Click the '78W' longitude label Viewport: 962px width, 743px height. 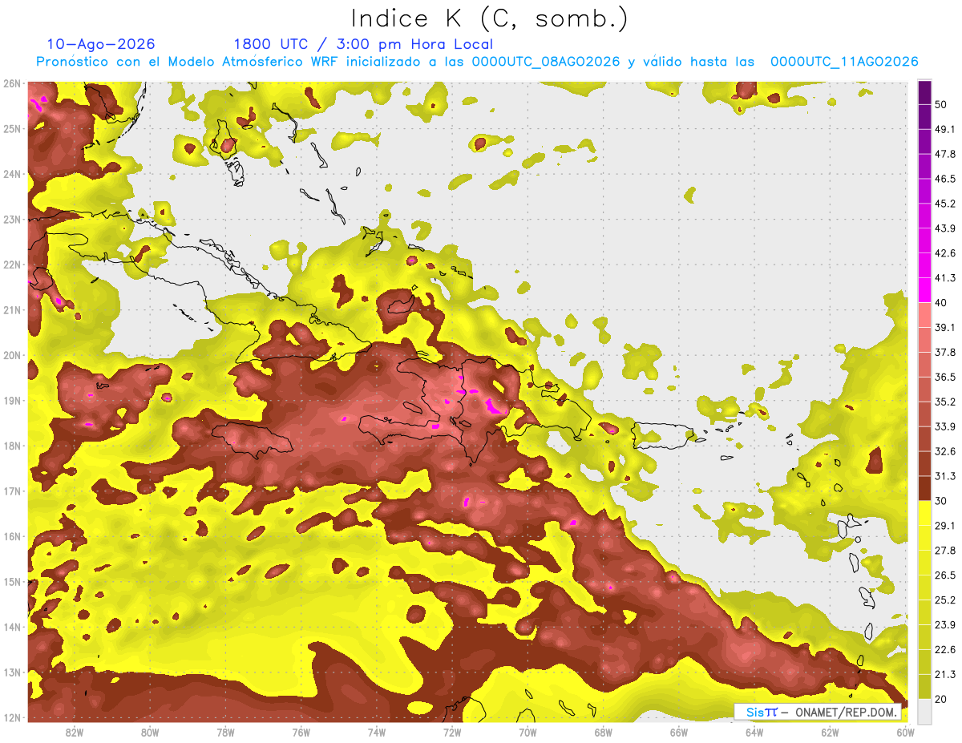coord(225,732)
